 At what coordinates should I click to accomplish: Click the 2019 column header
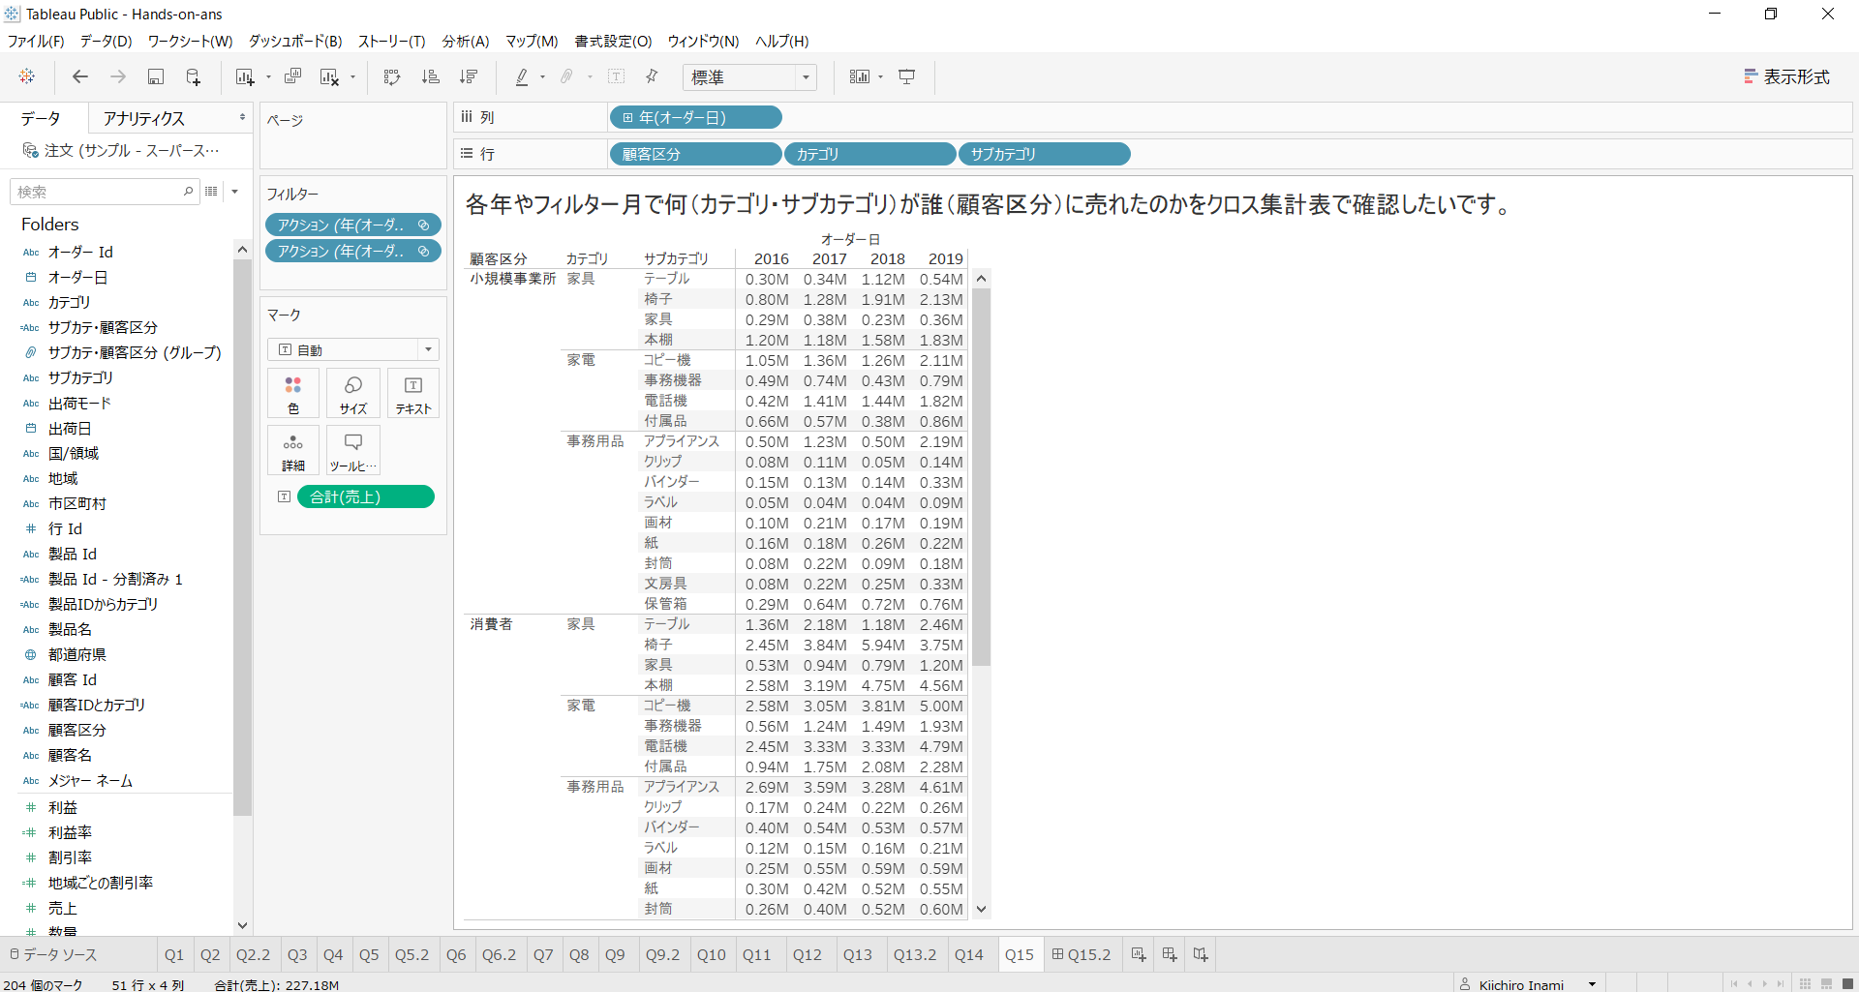tap(945, 258)
